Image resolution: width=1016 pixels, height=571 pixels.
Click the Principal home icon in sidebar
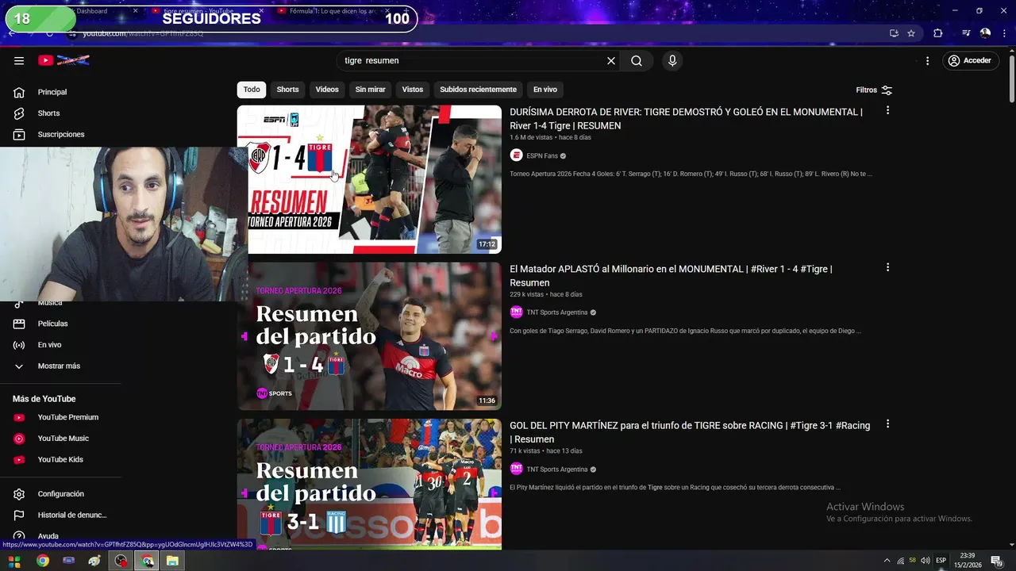[19, 92]
